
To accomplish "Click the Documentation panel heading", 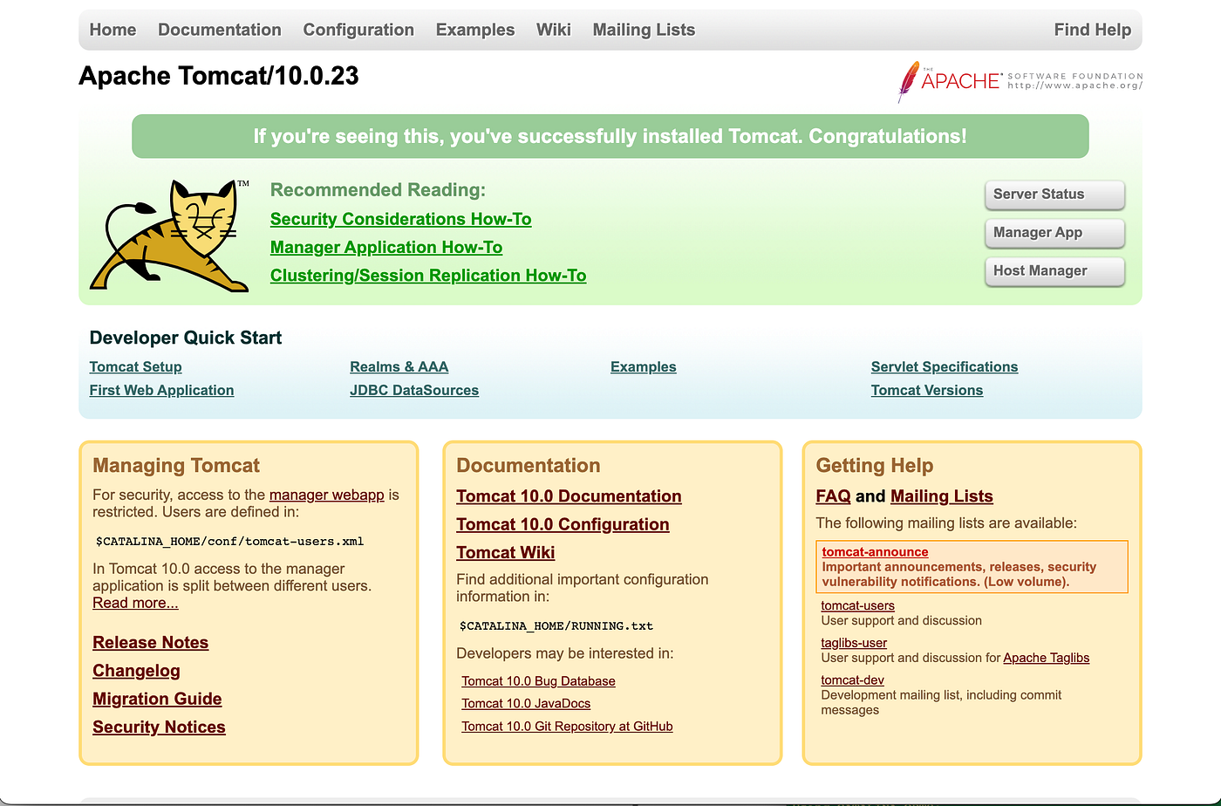I will tap(529, 466).
